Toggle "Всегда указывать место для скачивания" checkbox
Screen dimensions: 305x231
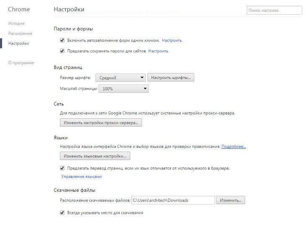click(x=62, y=213)
